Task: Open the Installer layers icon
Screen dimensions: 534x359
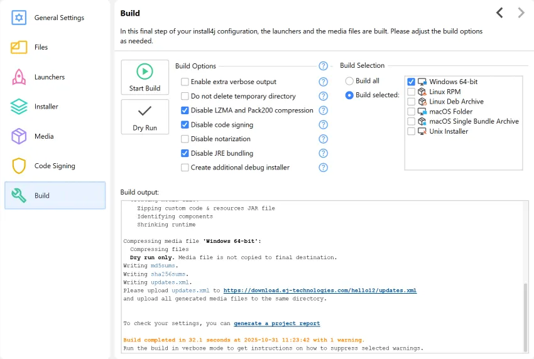Action: point(19,107)
